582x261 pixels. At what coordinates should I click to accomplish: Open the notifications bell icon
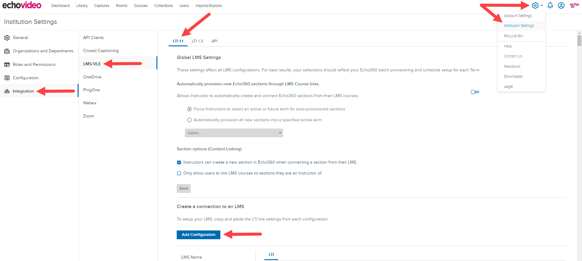(550, 5)
